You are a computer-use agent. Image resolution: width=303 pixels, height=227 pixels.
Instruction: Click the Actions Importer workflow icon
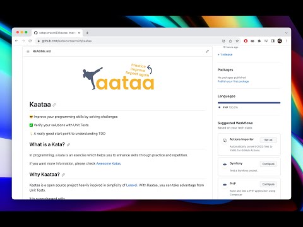(x=225, y=140)
